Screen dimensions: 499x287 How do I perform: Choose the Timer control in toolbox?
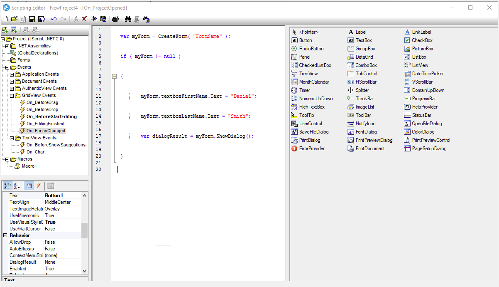click(x=301, y=90)
